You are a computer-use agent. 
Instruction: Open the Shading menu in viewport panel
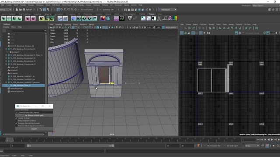click(x=59, y=24)
